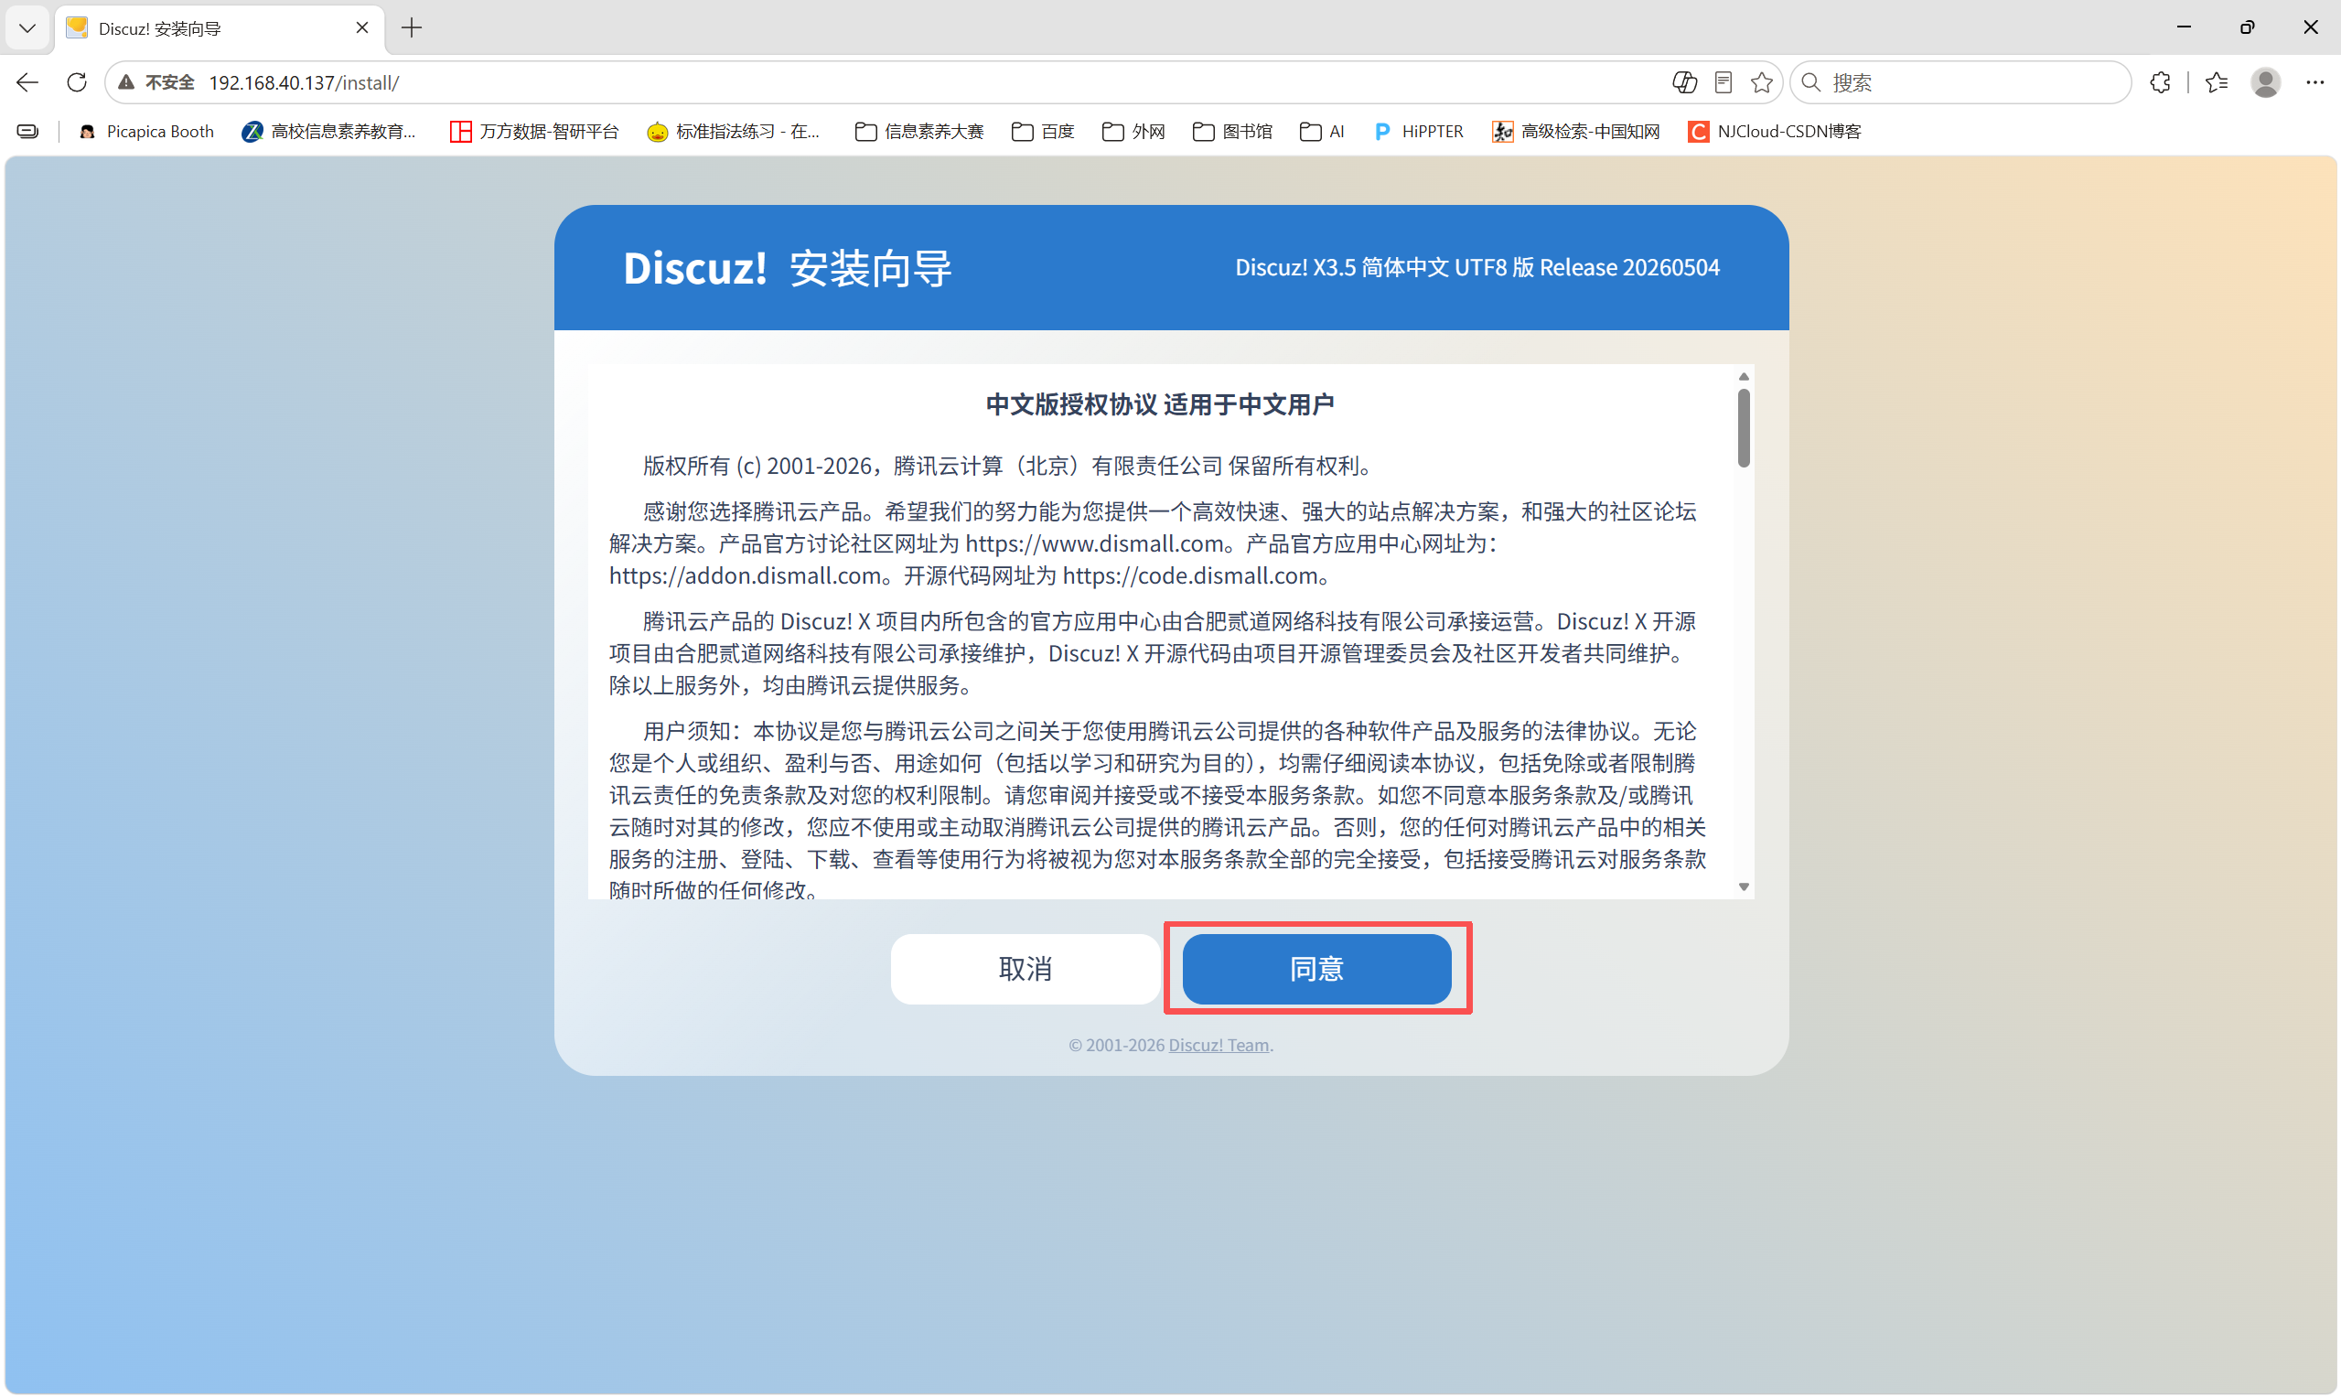
Task: Expand the 外网 bookmark folder
Action: click(x=1133, y=132)
